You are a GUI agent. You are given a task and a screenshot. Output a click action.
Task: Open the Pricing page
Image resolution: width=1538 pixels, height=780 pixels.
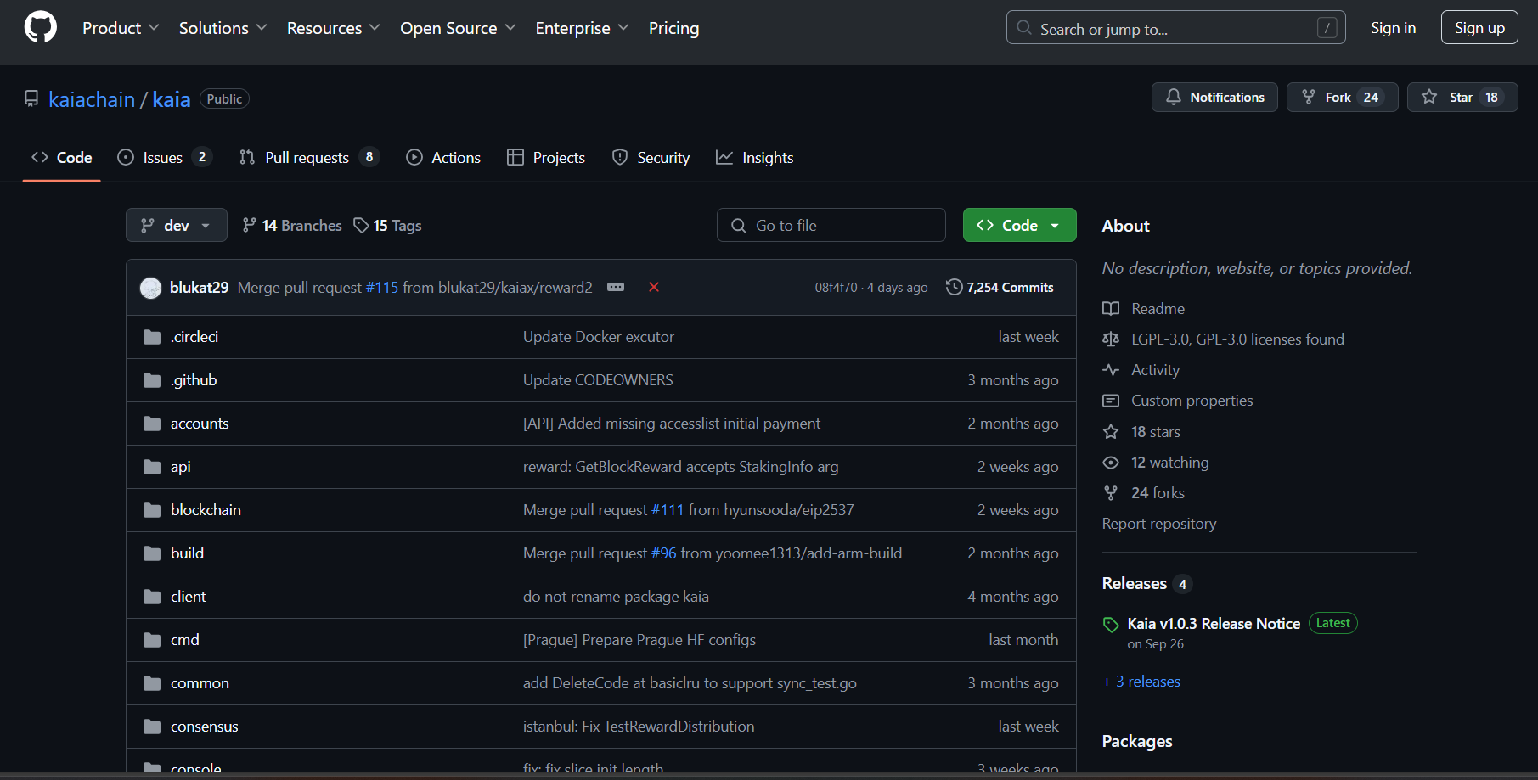point(673,28)
